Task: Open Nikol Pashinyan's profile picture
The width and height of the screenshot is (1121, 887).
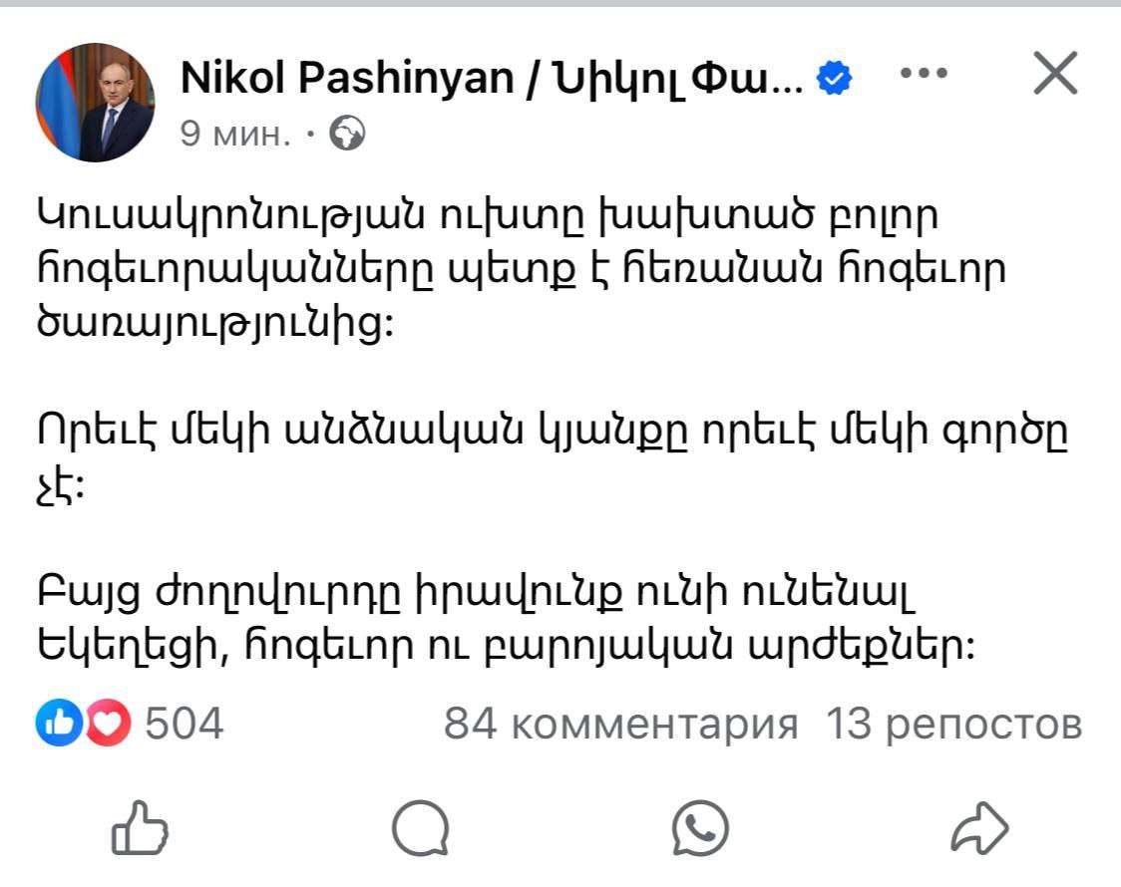Action: point(96,103)
